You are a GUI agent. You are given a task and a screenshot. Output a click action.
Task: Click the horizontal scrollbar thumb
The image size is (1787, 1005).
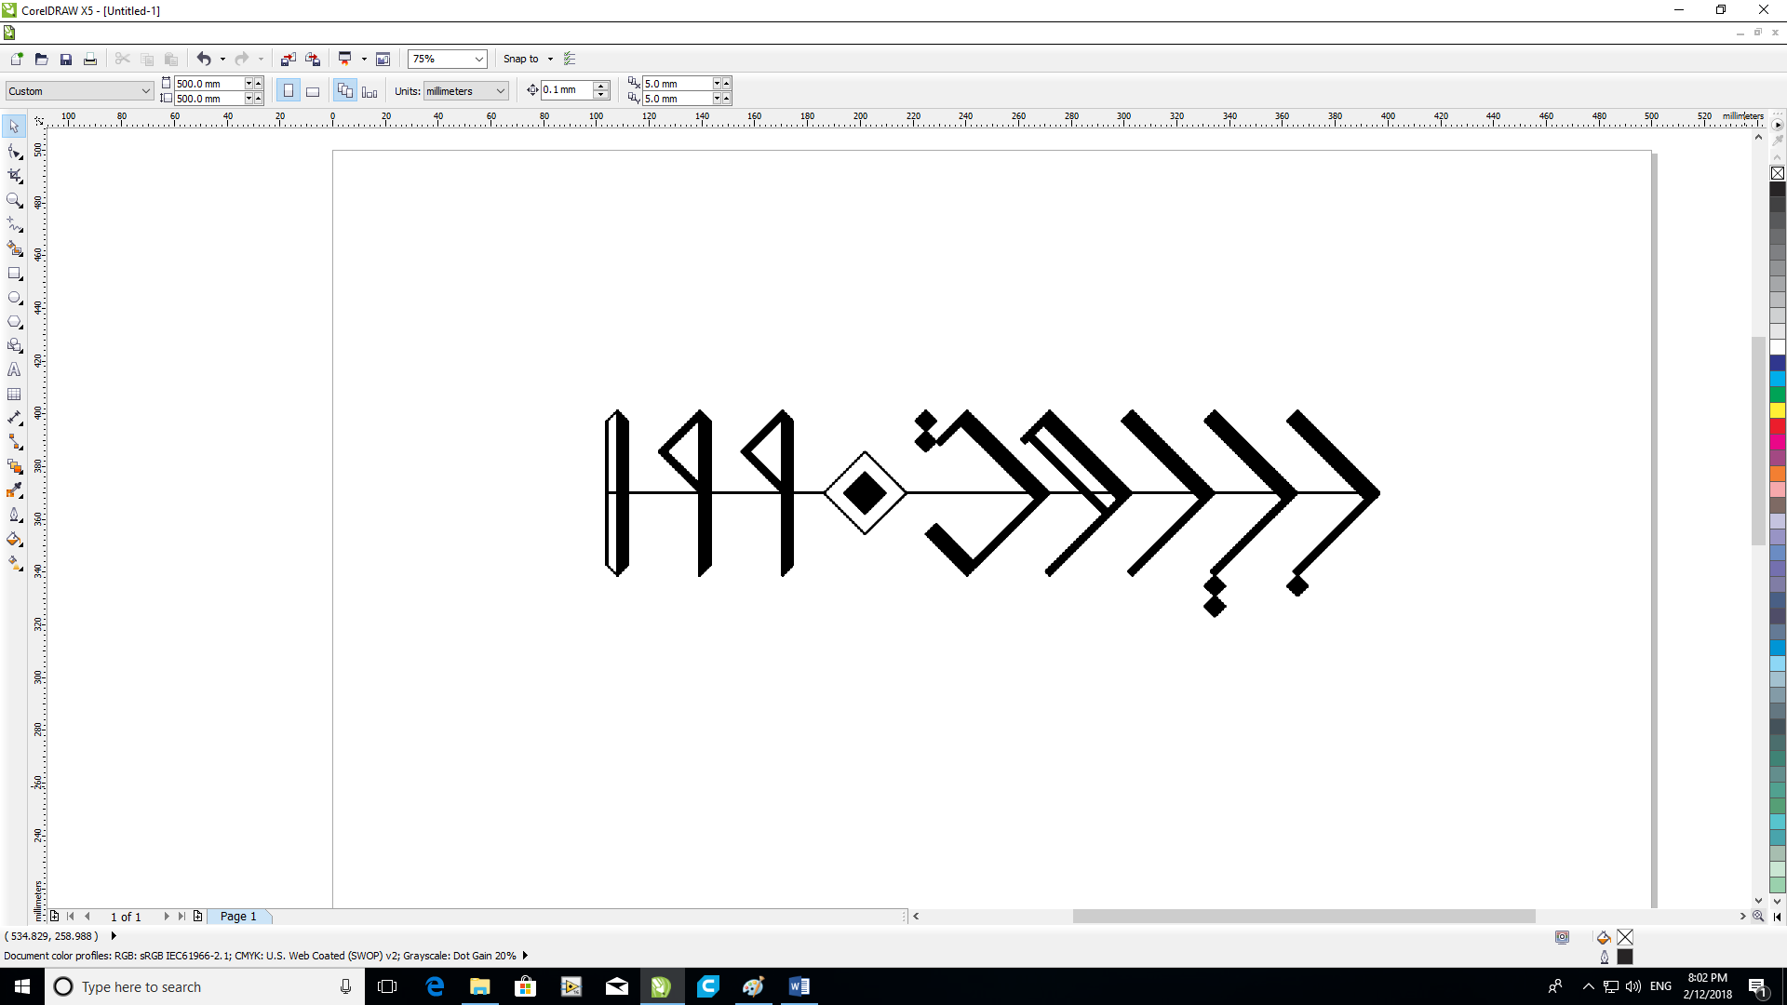point(1303,917)
